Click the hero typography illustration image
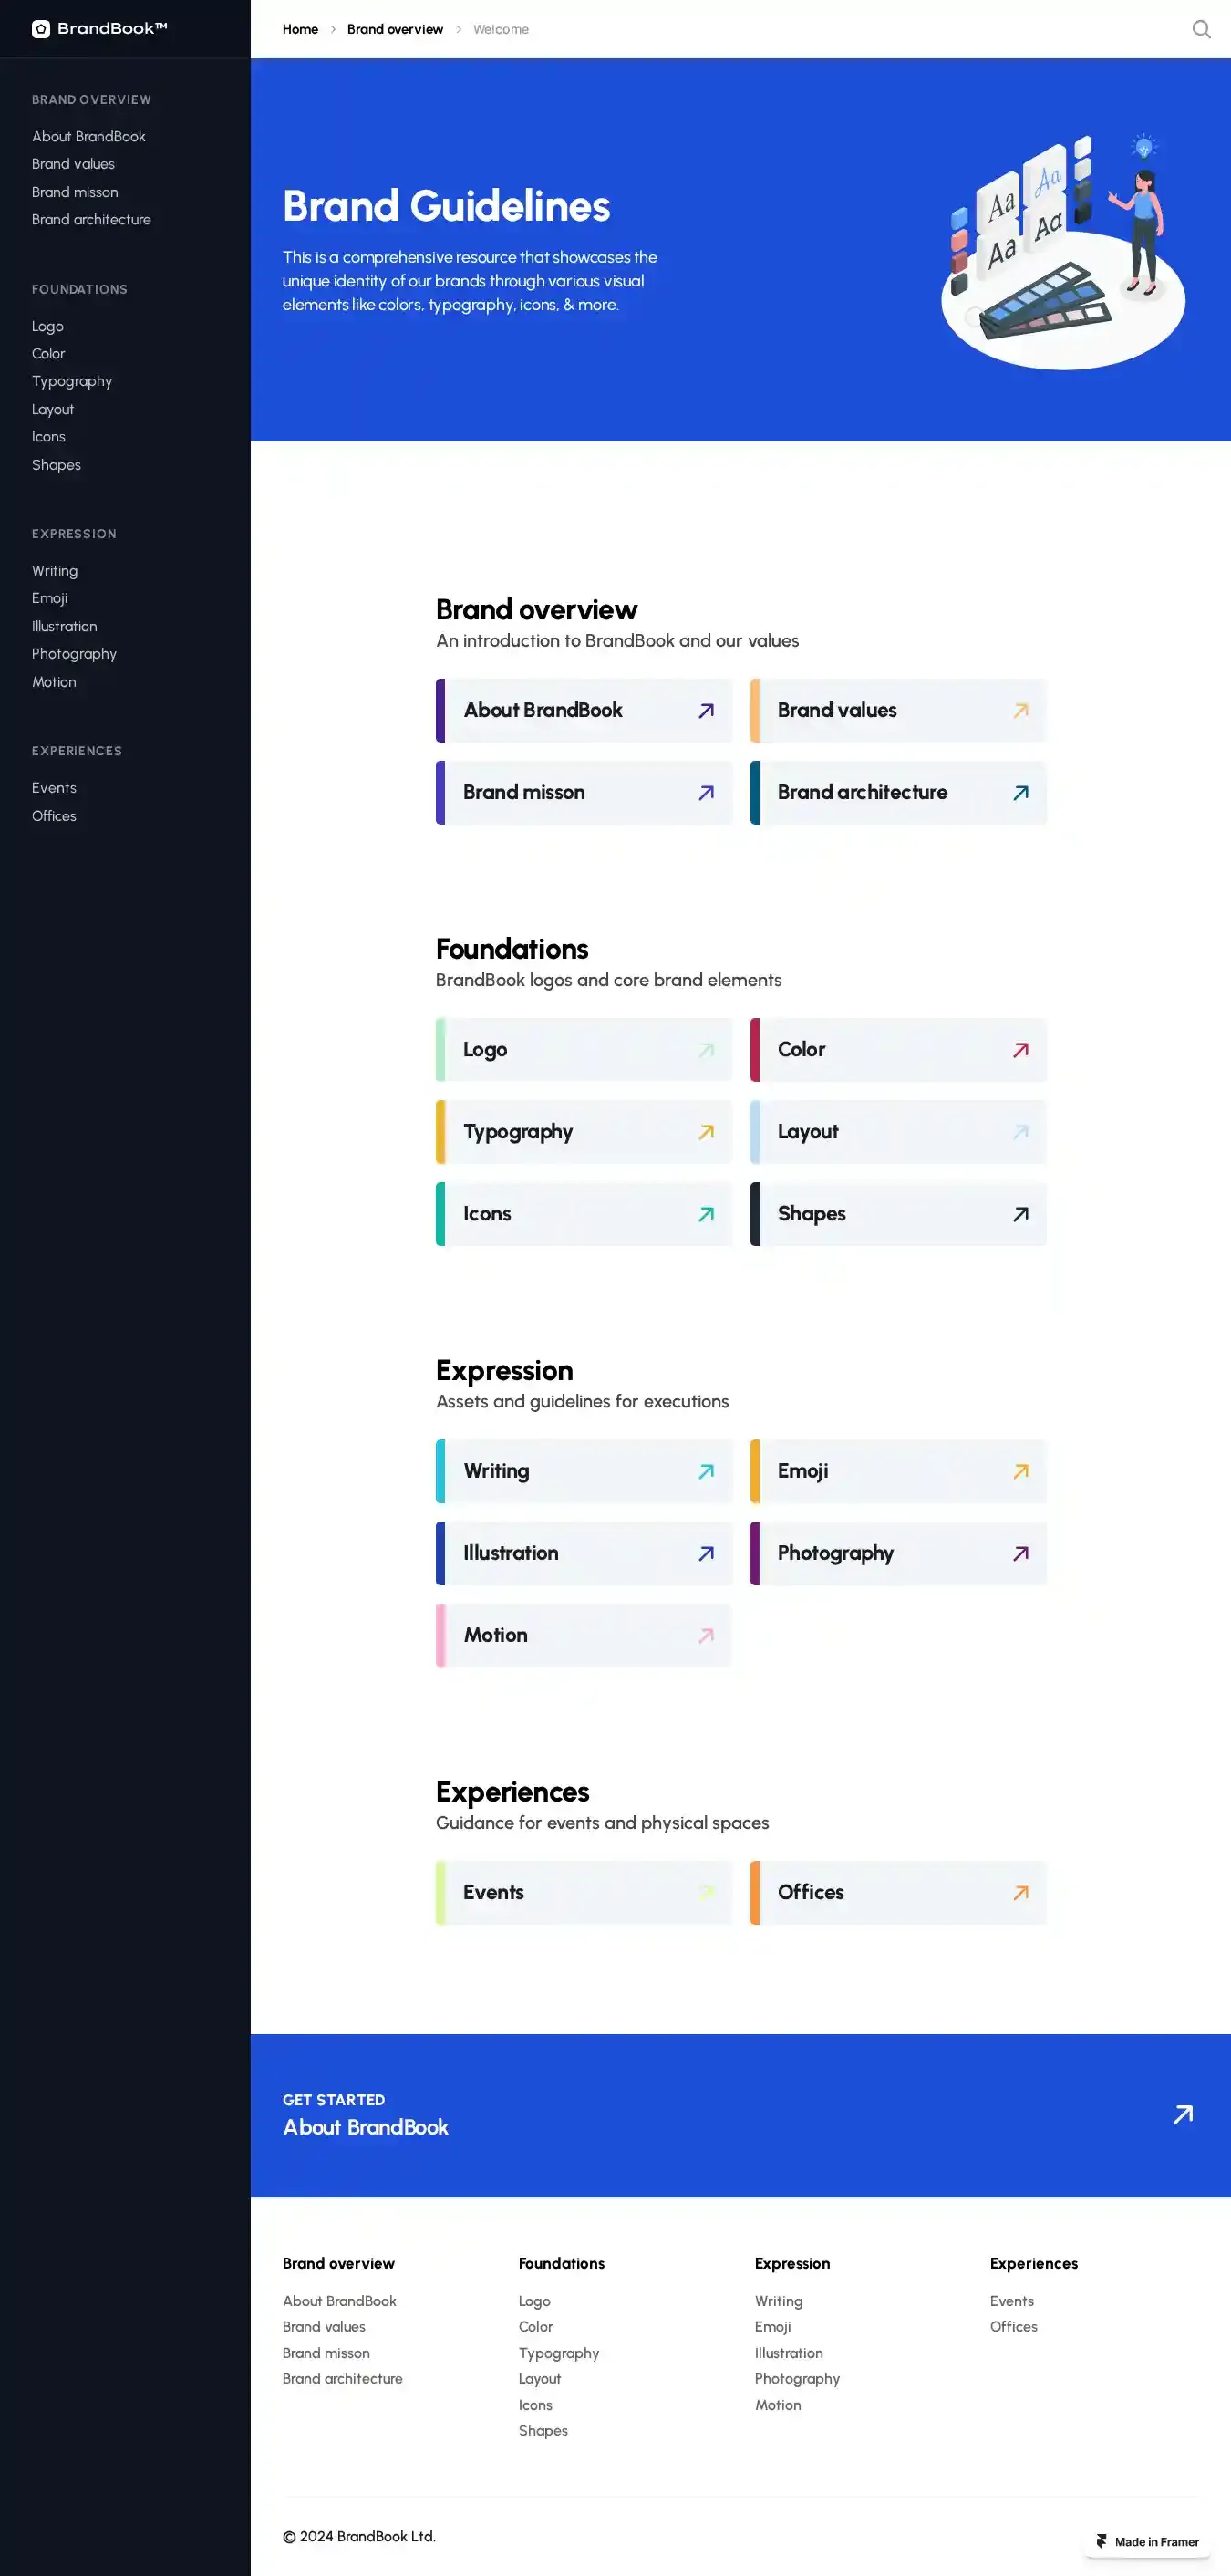Screen dimensions: 1231x2576 1063,250
